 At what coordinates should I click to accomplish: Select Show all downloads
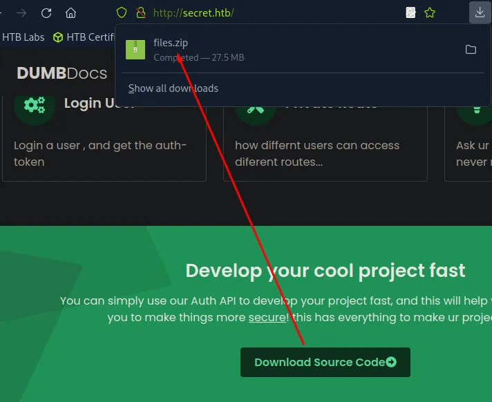(x=173, y=88)
